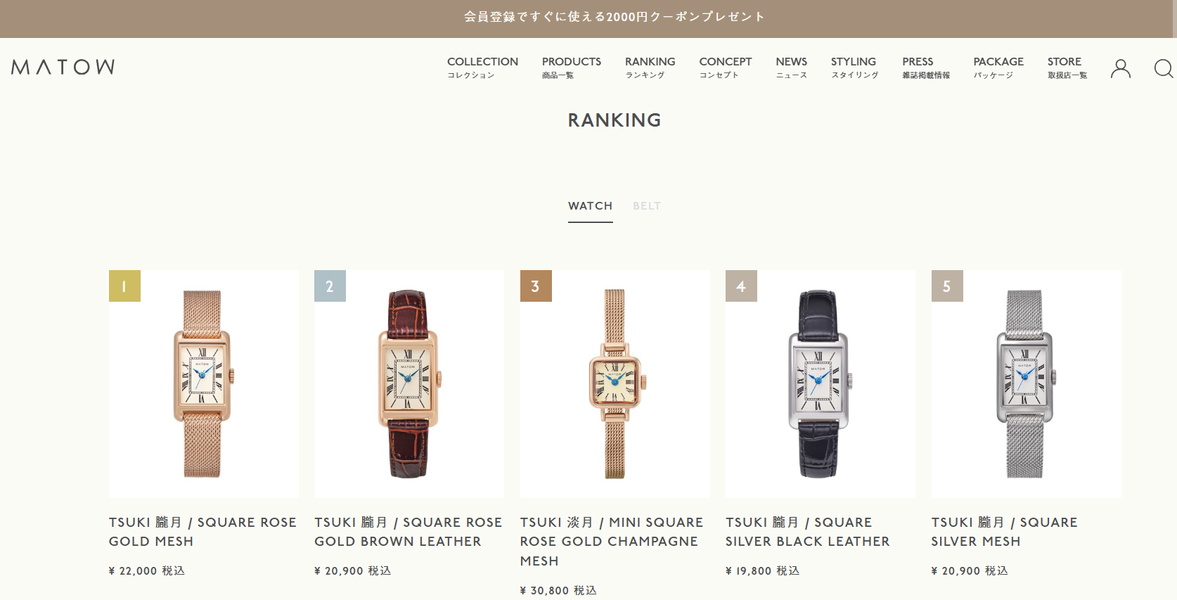Click the search magnifier icon
Viewport: 1177px width, 600px height.
1164,68
